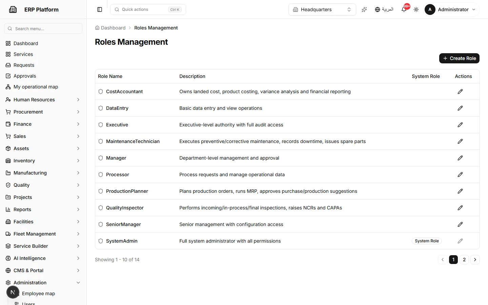Edit the Processor role
Screen dimensions: 488x305
[x=460, y=175]
